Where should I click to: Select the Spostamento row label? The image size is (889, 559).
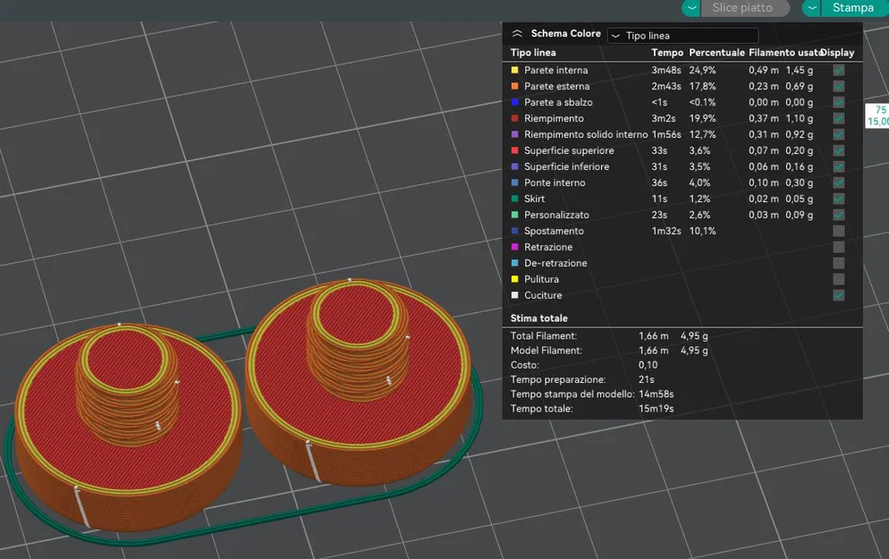(554, 231)
